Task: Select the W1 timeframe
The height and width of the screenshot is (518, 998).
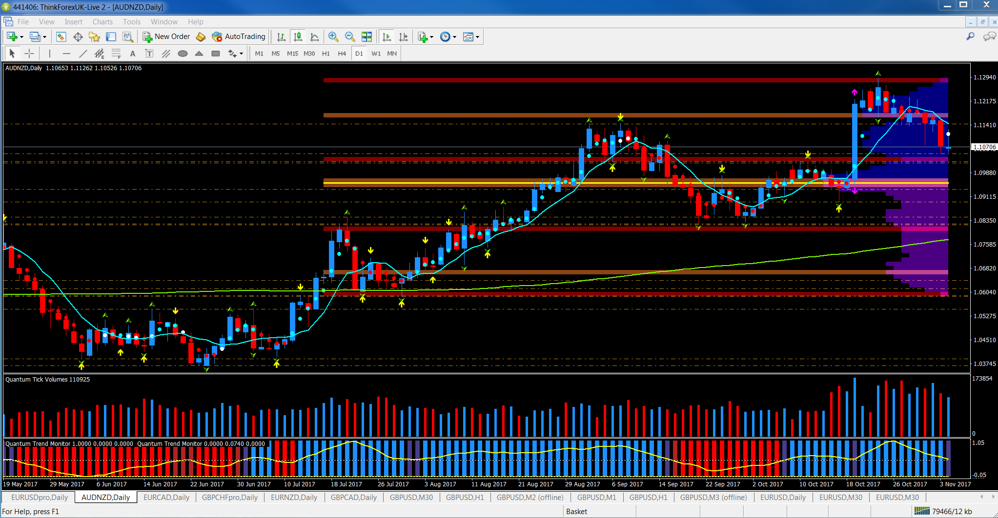Action: click(376, 54)
